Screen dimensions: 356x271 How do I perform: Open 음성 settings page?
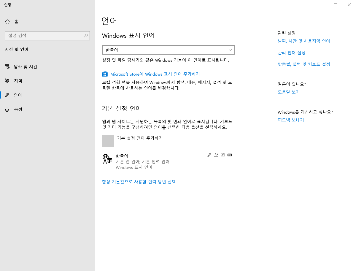tap(47, 109)
